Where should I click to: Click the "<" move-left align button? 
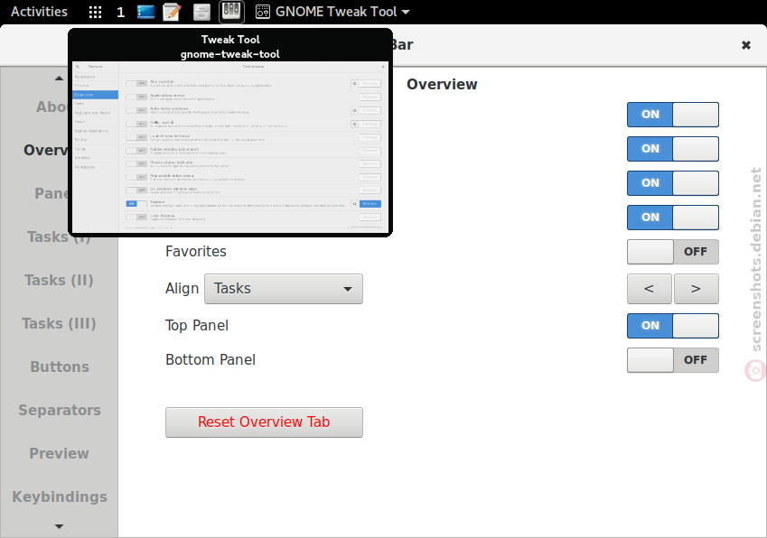pos(650,289)
